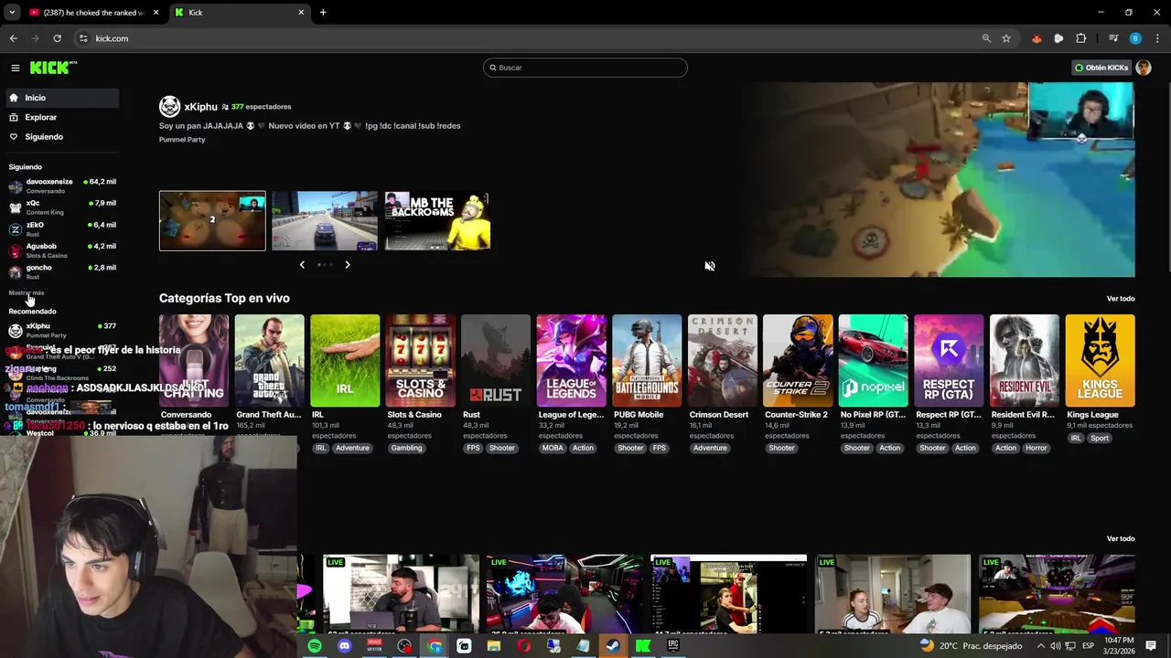Open the PUBG Mobile category card
The width and height of the screenshot is (1171, 658).
point(647,361)
